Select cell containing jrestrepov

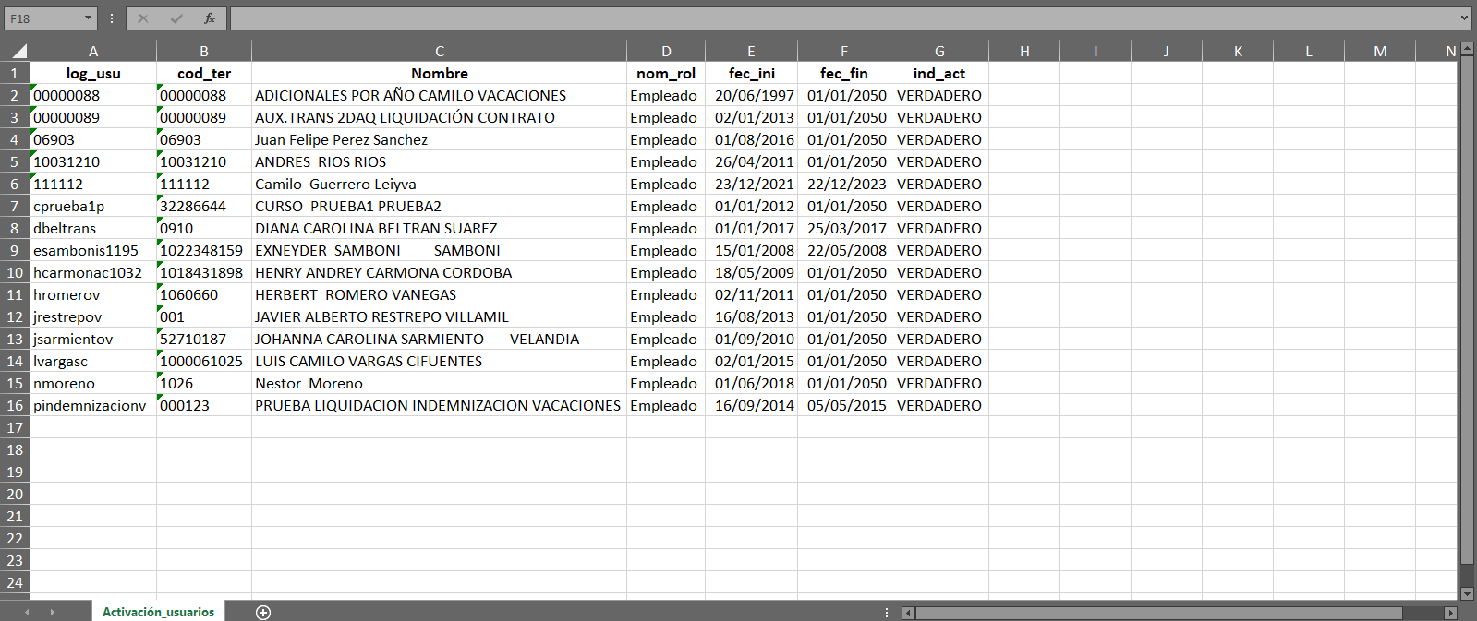click(93, 316)
